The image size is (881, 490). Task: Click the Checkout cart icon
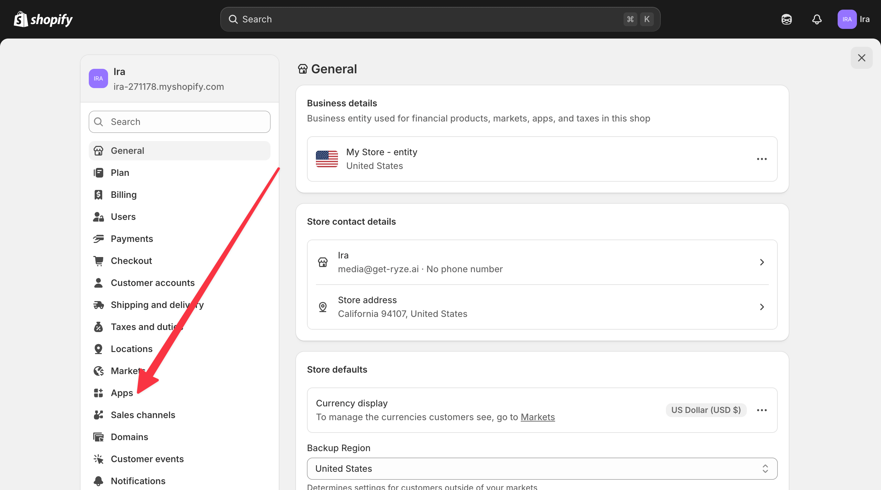pyautogui.click(x=98, y=261)
